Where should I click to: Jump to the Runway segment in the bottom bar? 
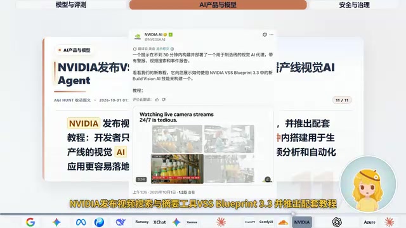[142, 222]
